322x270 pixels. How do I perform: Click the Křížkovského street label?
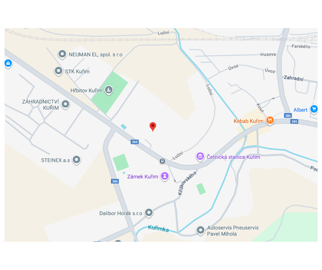(187, 183)
